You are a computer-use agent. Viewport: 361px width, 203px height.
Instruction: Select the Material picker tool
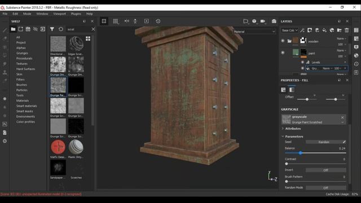tap(5, 81)
